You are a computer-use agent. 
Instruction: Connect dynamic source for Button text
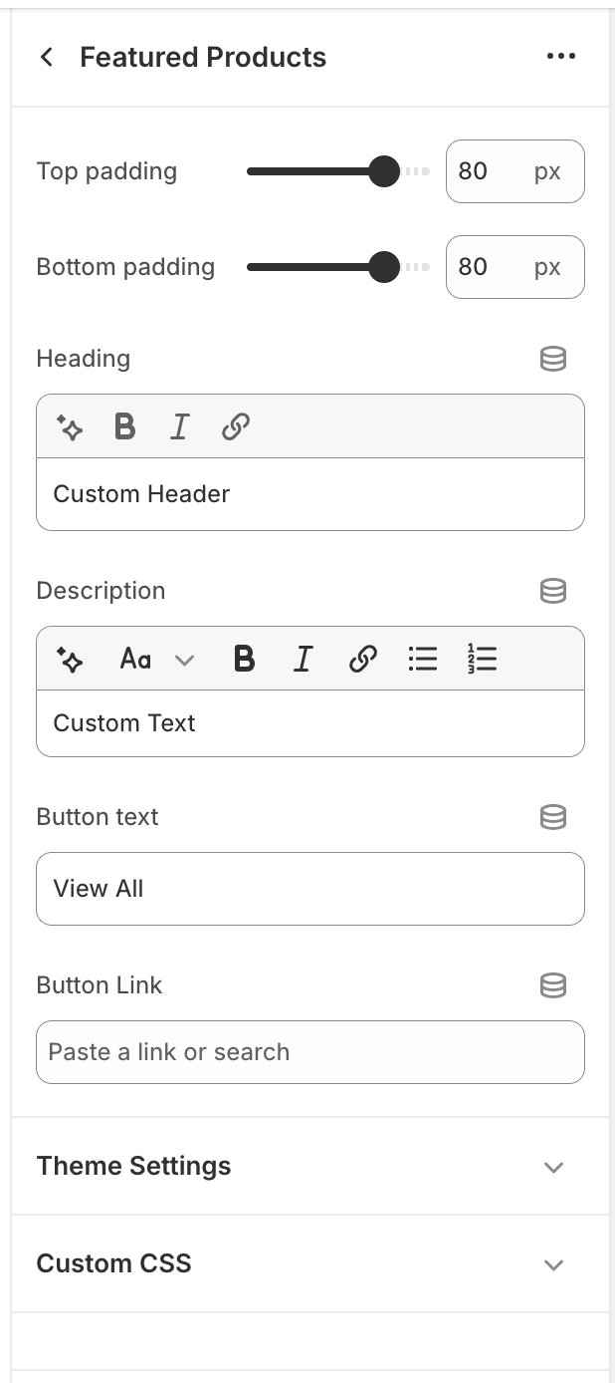[553, 817]
